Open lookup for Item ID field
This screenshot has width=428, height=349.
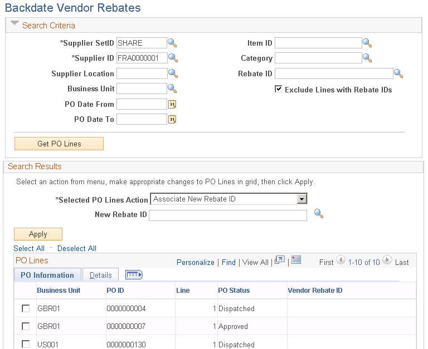[x=367, y=43]
